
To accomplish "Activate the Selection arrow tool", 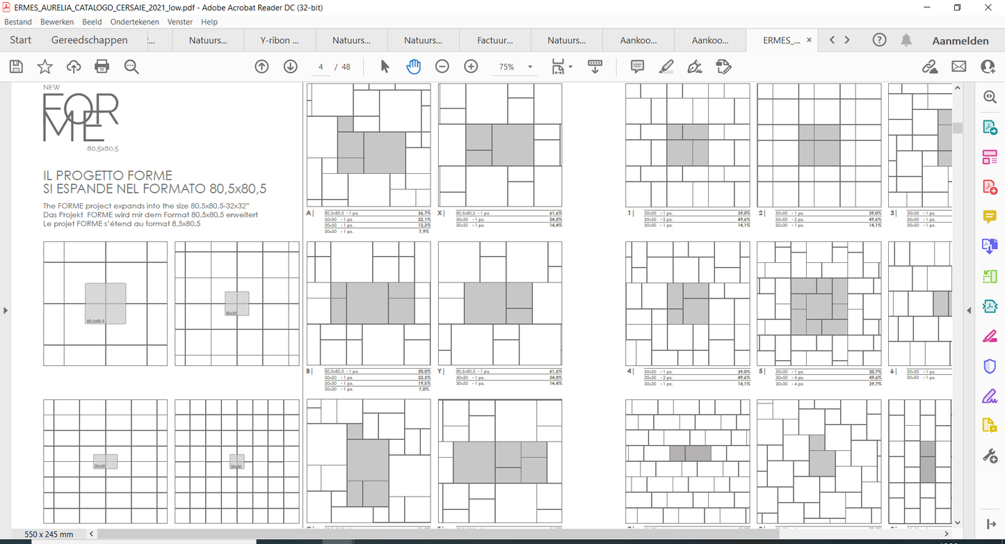I will pos(385,67).
